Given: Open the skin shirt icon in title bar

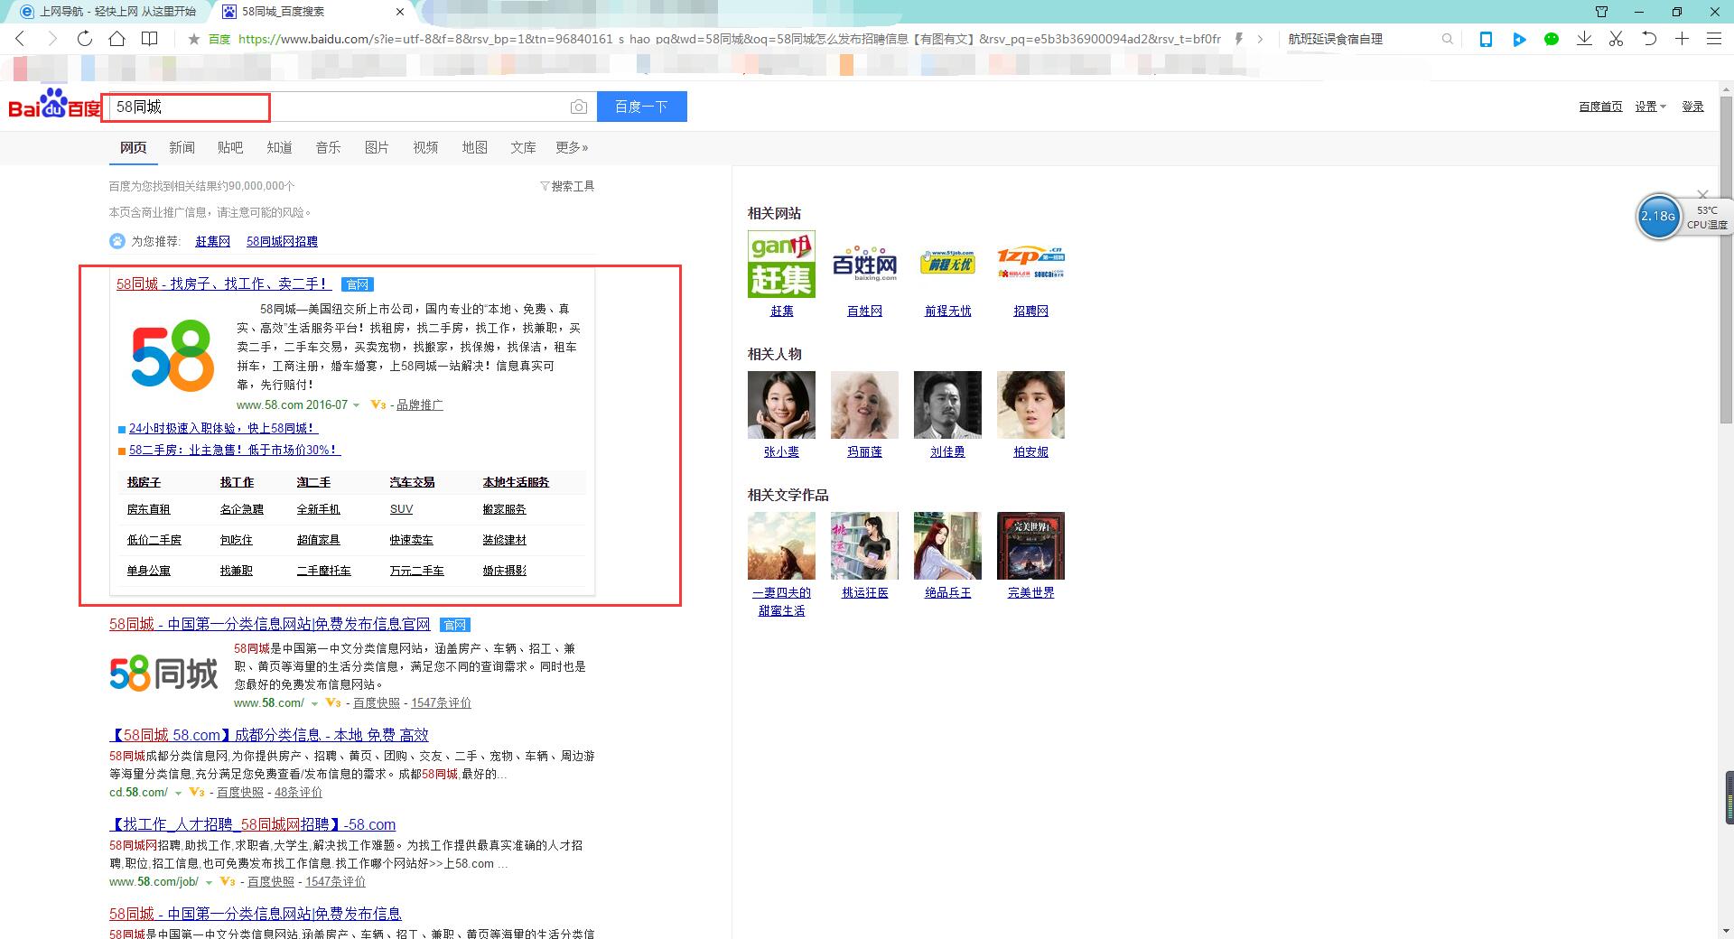Looking at the screenshot, I should [1601, 12].
